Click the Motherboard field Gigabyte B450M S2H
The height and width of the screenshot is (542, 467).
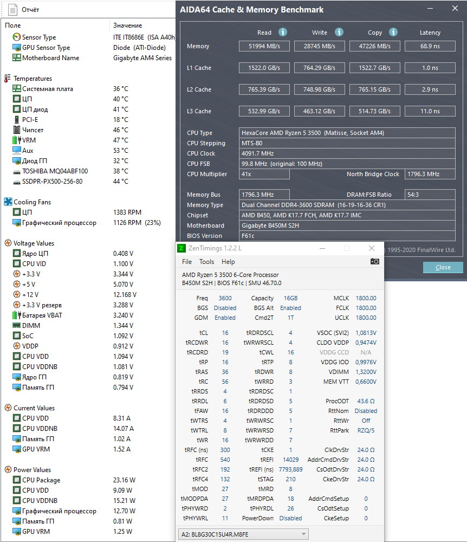pyautogui.click(x=347, y=225)
